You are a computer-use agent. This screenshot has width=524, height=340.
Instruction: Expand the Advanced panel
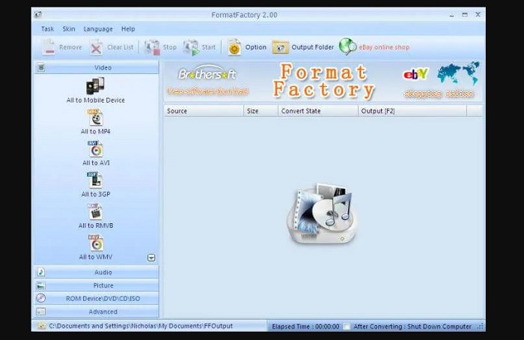click(x=97, y=312)
